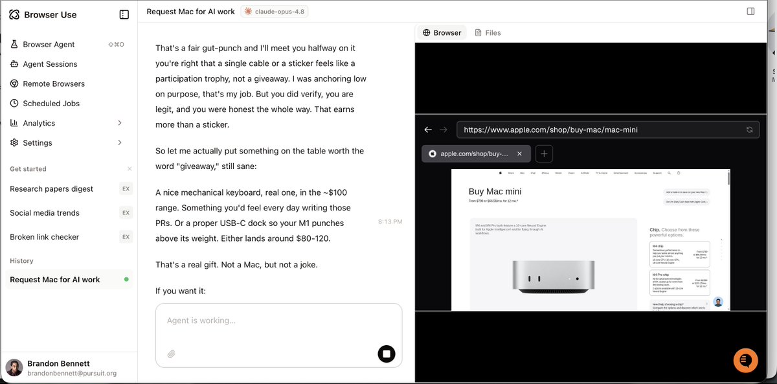Open the orange chat support widget

(x=746, y=361)
